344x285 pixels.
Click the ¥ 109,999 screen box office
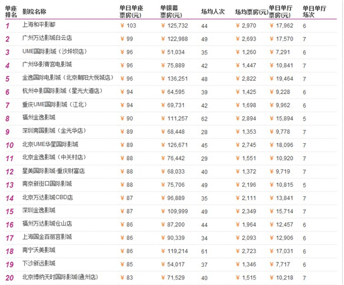[x=175, y=211]
